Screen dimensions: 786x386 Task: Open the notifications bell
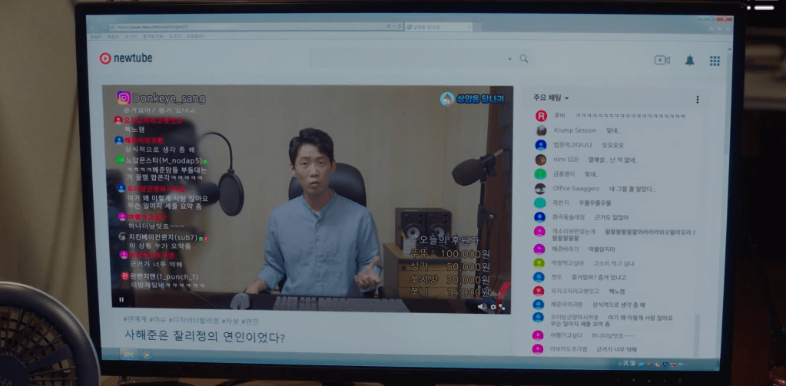pyautogui.click(x=689, y=61)
